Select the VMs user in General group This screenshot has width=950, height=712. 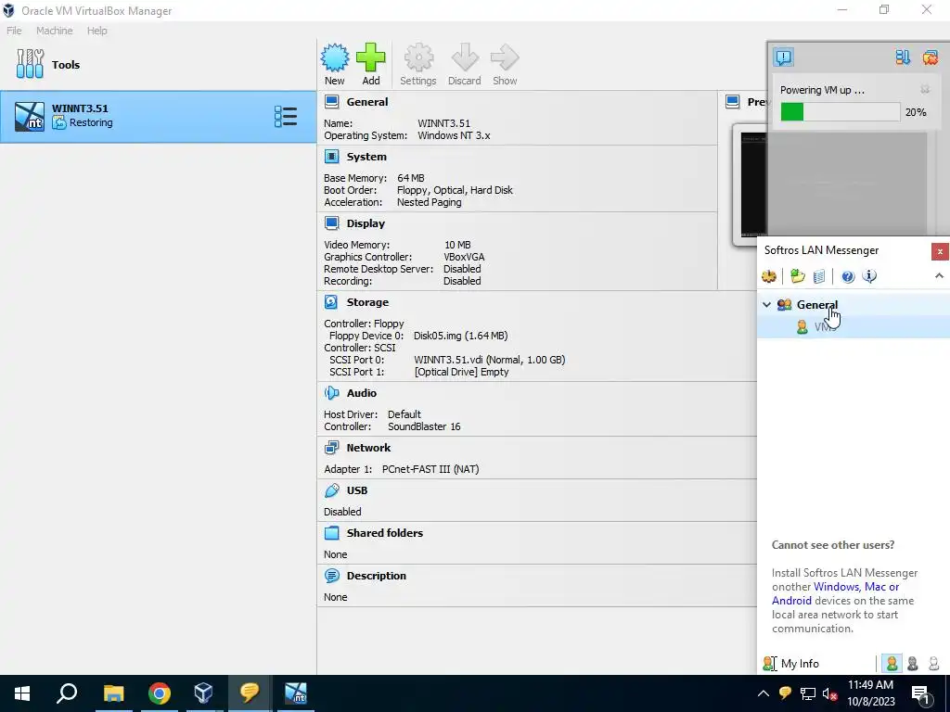pyautogui.click(x=854, y=327)
